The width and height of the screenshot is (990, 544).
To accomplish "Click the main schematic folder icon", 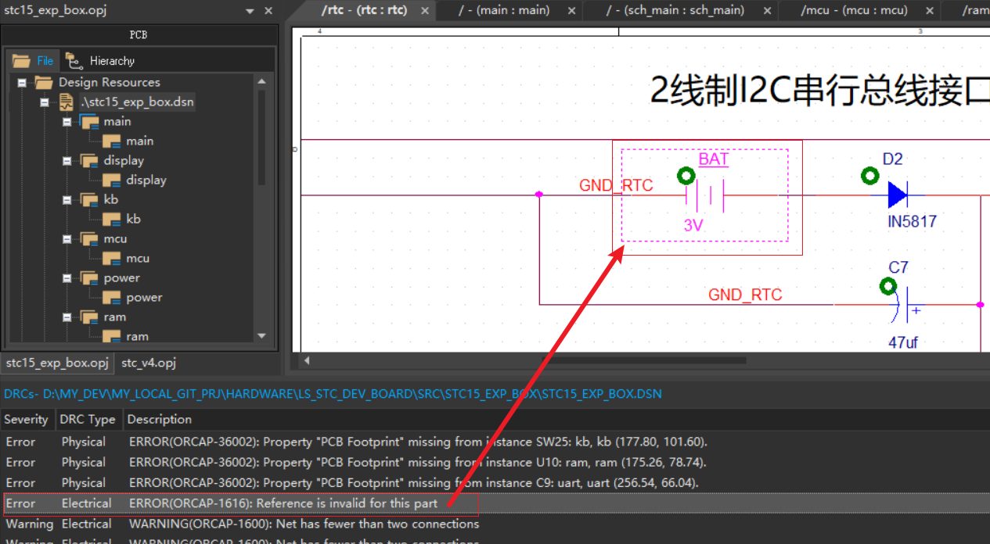I will pos(89,121).
